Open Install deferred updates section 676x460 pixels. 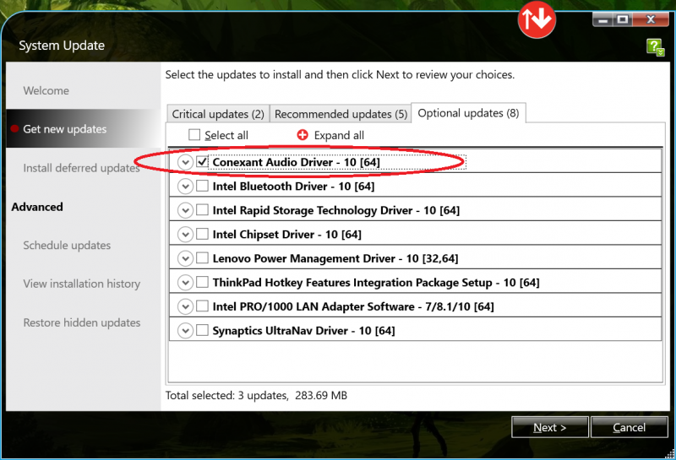81,168
